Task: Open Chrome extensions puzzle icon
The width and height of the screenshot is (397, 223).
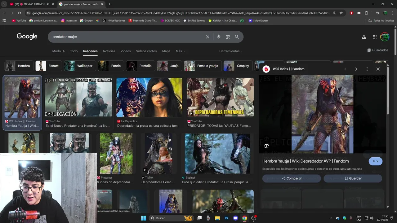Action: click(x=367, y=13)
